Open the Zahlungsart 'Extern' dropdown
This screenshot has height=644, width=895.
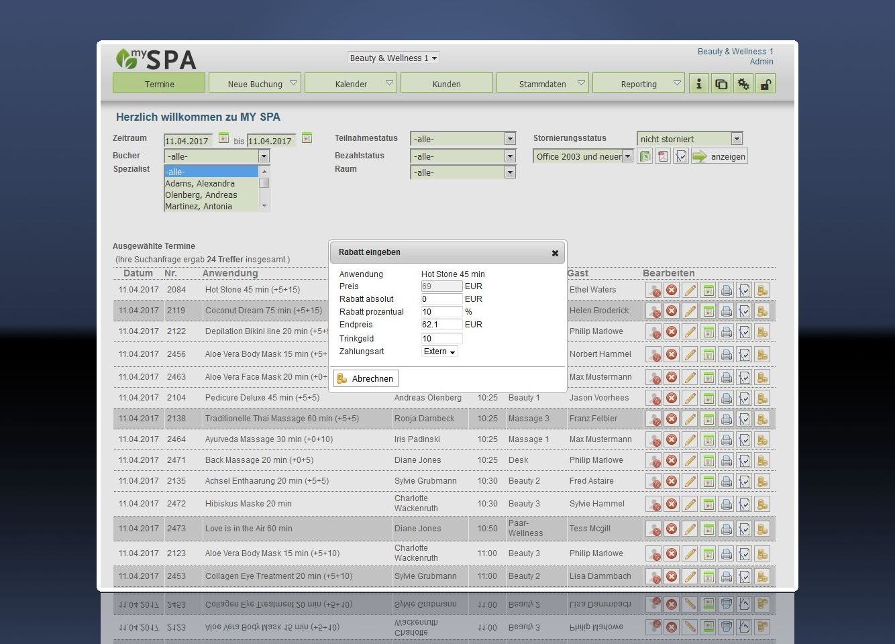pos(440,352)
